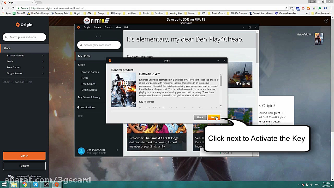
Task: Click the Help link on website sidebar
Action: click(x=29, y=82)
